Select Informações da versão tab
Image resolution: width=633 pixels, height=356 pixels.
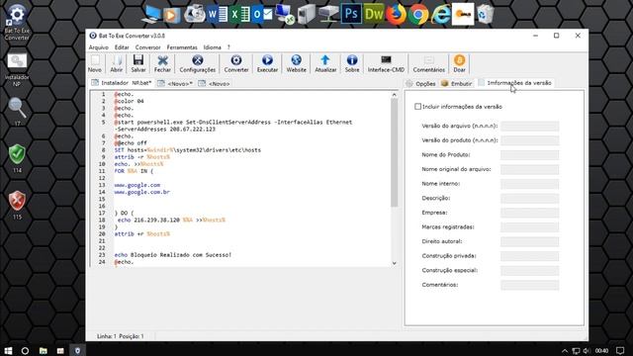click(x=515, y=83)
